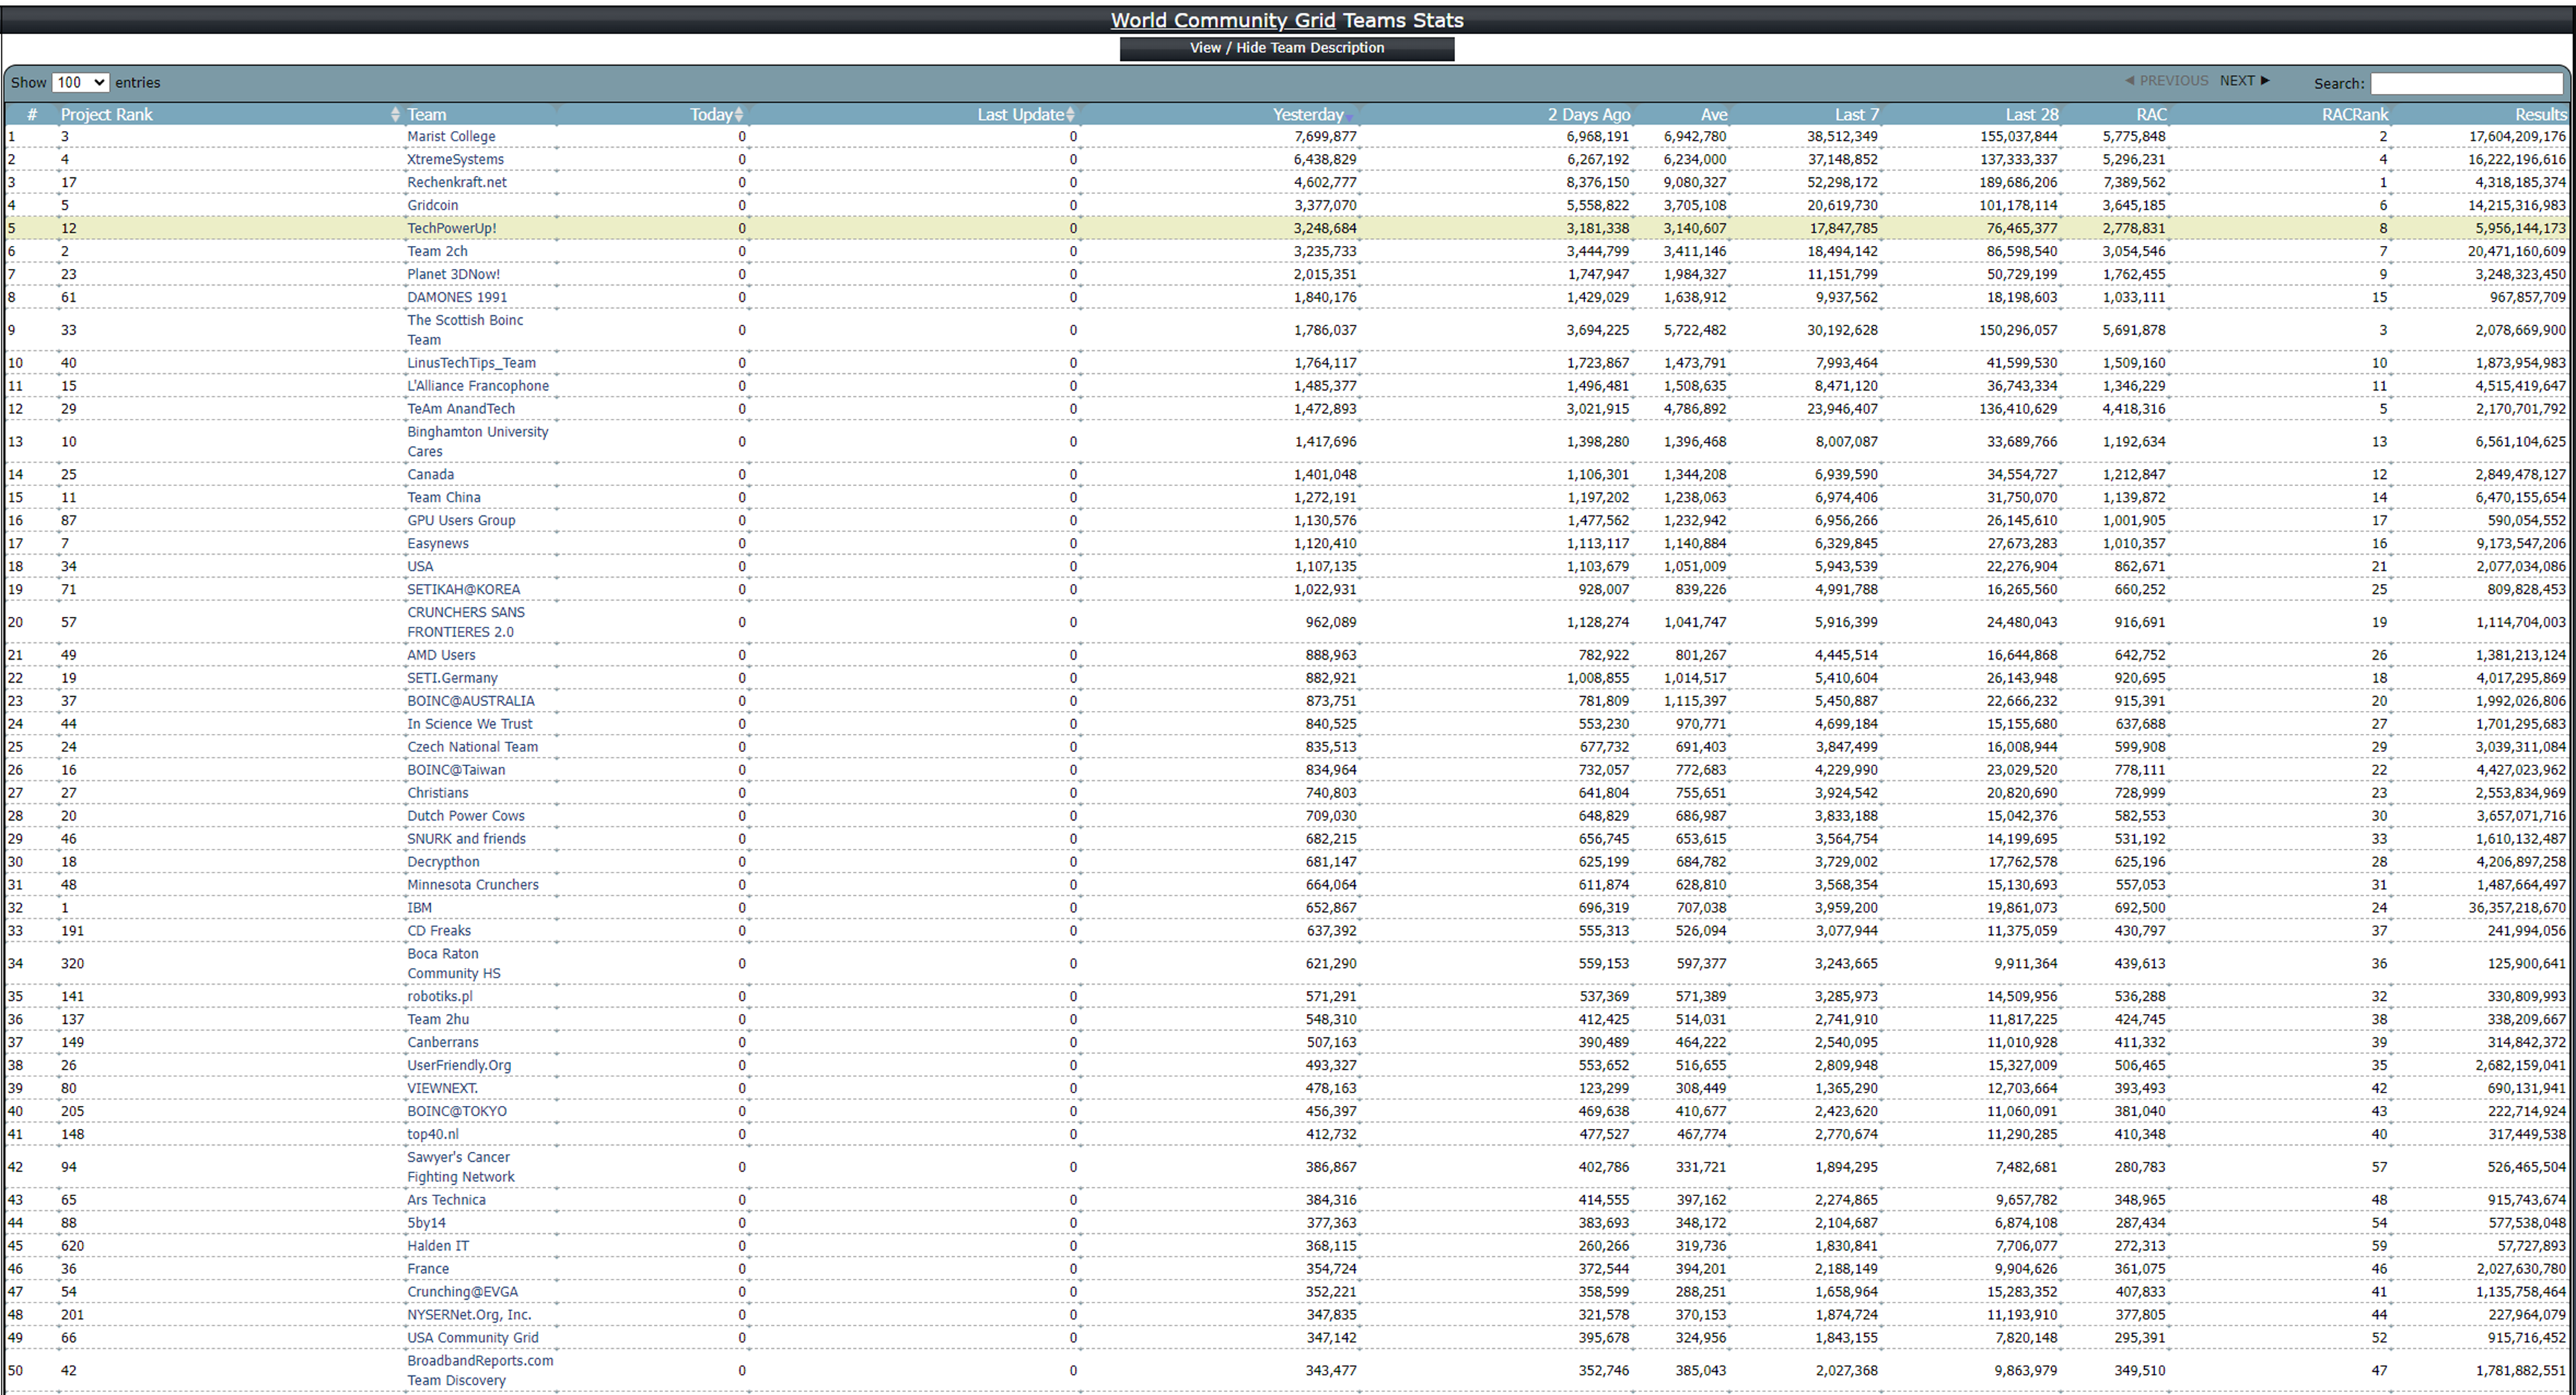This screenshot has width=2576, height=1395.
Task: Open the LinusTechTips_Team link
Action: pos(471,363)
